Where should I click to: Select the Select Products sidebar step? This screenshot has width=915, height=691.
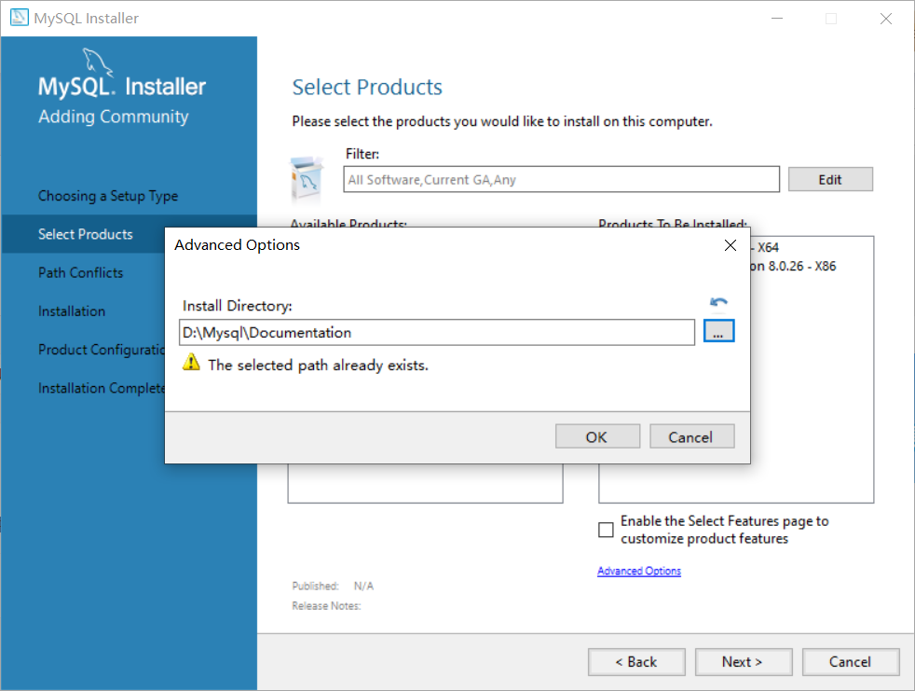click(85, 234)
